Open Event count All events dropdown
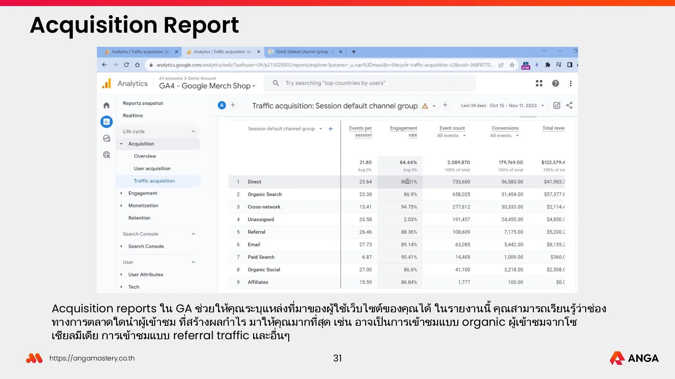The width and height of the screenshot is (675, 379). point(451,135)
